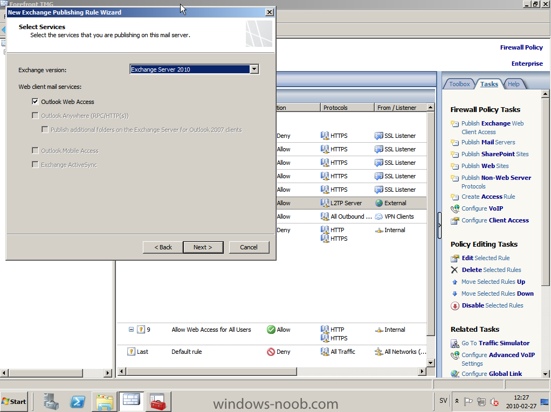Click the External globe network icon
This screenshot has width=551, height=412.
tap(379, 203)
